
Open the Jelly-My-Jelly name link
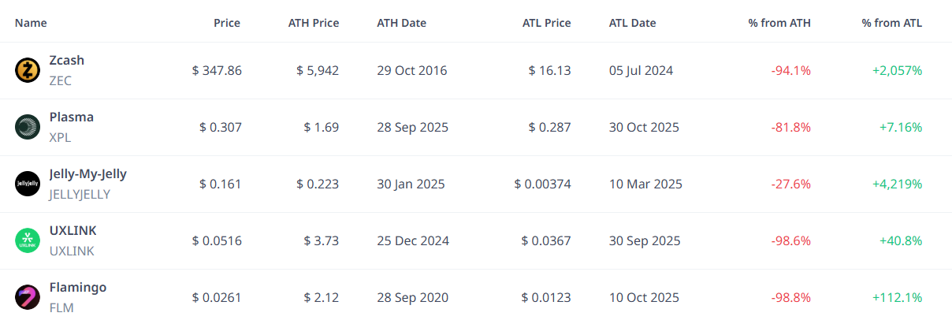[87, 174]
